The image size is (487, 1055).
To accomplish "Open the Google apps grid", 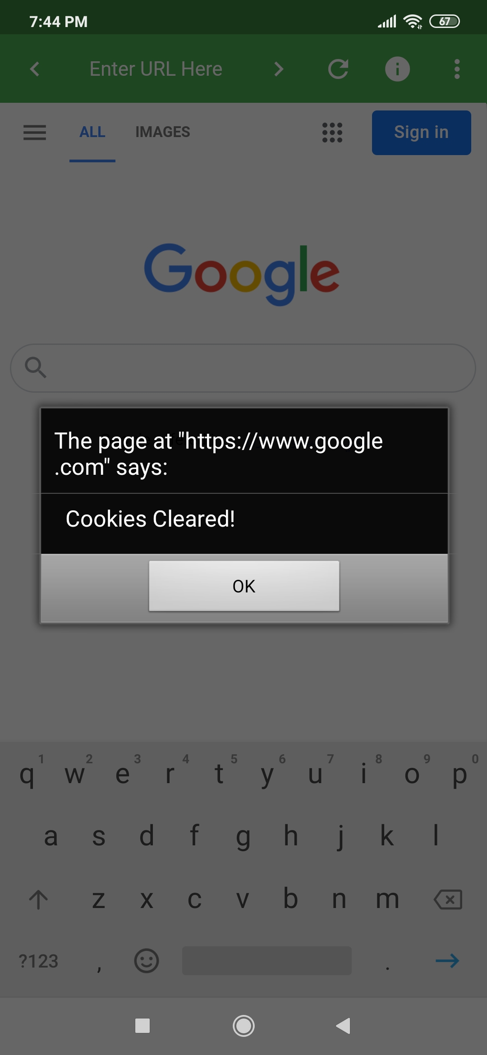I will [332, 133].
